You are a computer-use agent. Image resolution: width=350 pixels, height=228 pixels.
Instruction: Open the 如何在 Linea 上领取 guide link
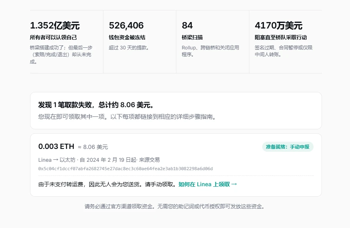[x=208, y=184]
